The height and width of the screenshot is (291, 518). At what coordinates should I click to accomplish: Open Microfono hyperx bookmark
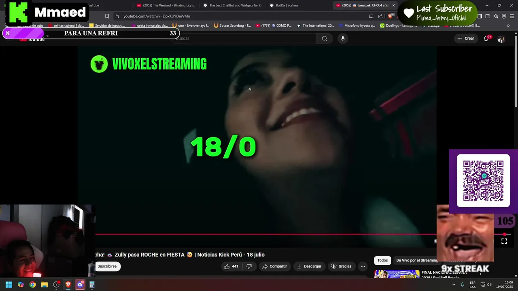coord(357,25)
